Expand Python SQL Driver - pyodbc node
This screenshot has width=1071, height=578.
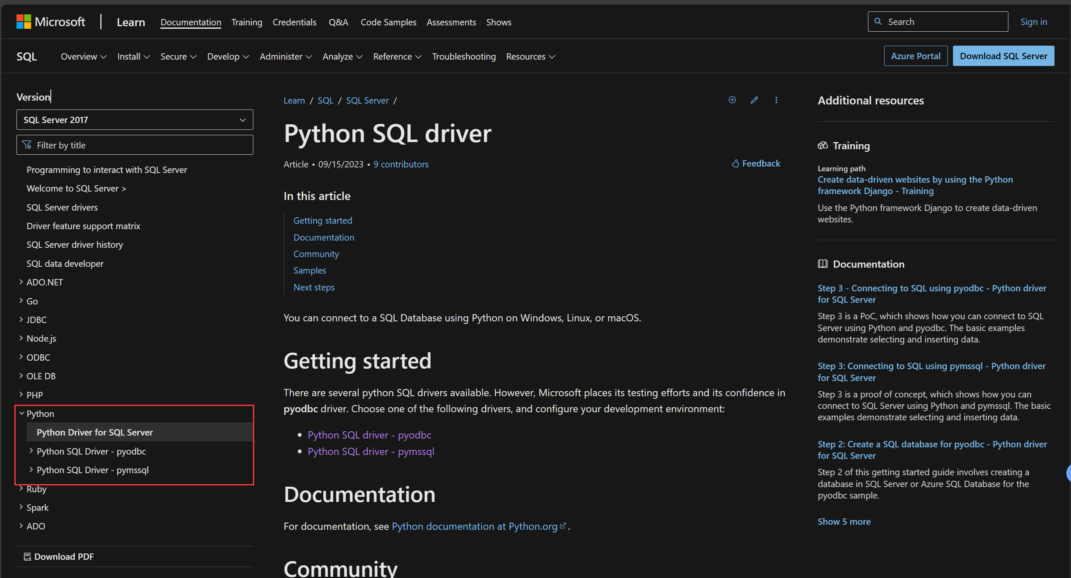coord(31,451)
